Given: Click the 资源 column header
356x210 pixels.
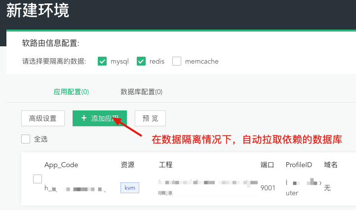Looking at the screenshot, I should 127,165.
